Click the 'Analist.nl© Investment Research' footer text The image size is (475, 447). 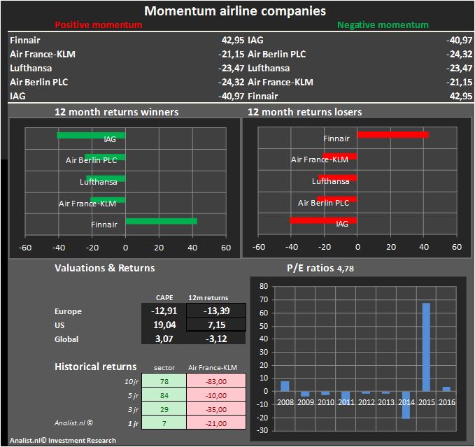click(x=63, y=440)
